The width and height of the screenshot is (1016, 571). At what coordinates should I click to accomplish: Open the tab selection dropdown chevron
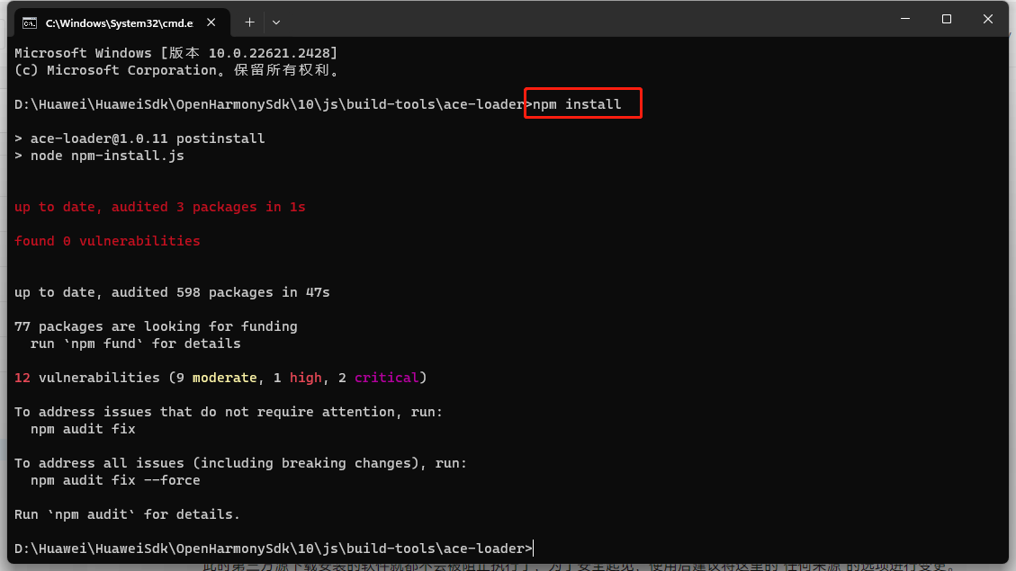click(x=276, y=22)
